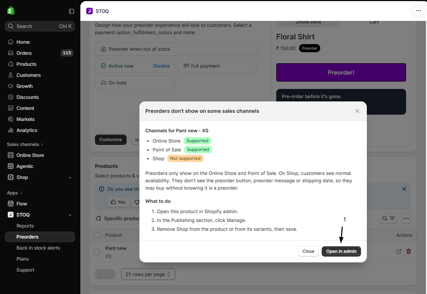
Task: Click the Customers person icon
Action: coord(11,75)
